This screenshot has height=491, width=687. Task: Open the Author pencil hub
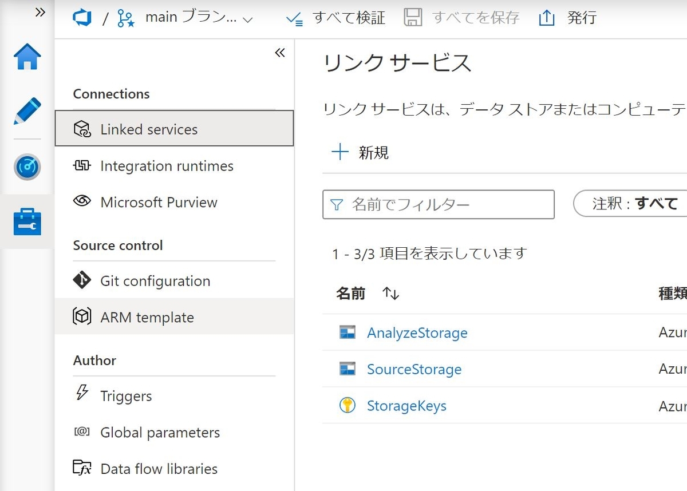point(27,111)
